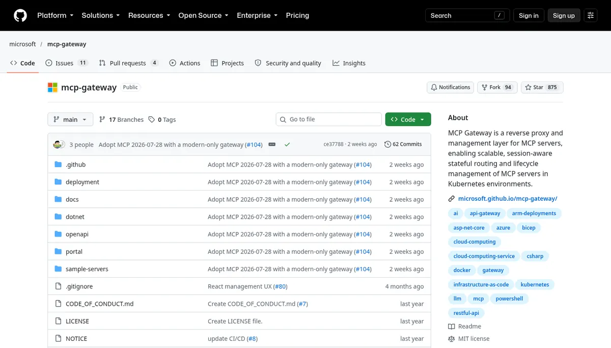Expand commit message ellipsis button
This screenshot has height=348, width=611.
272,144
